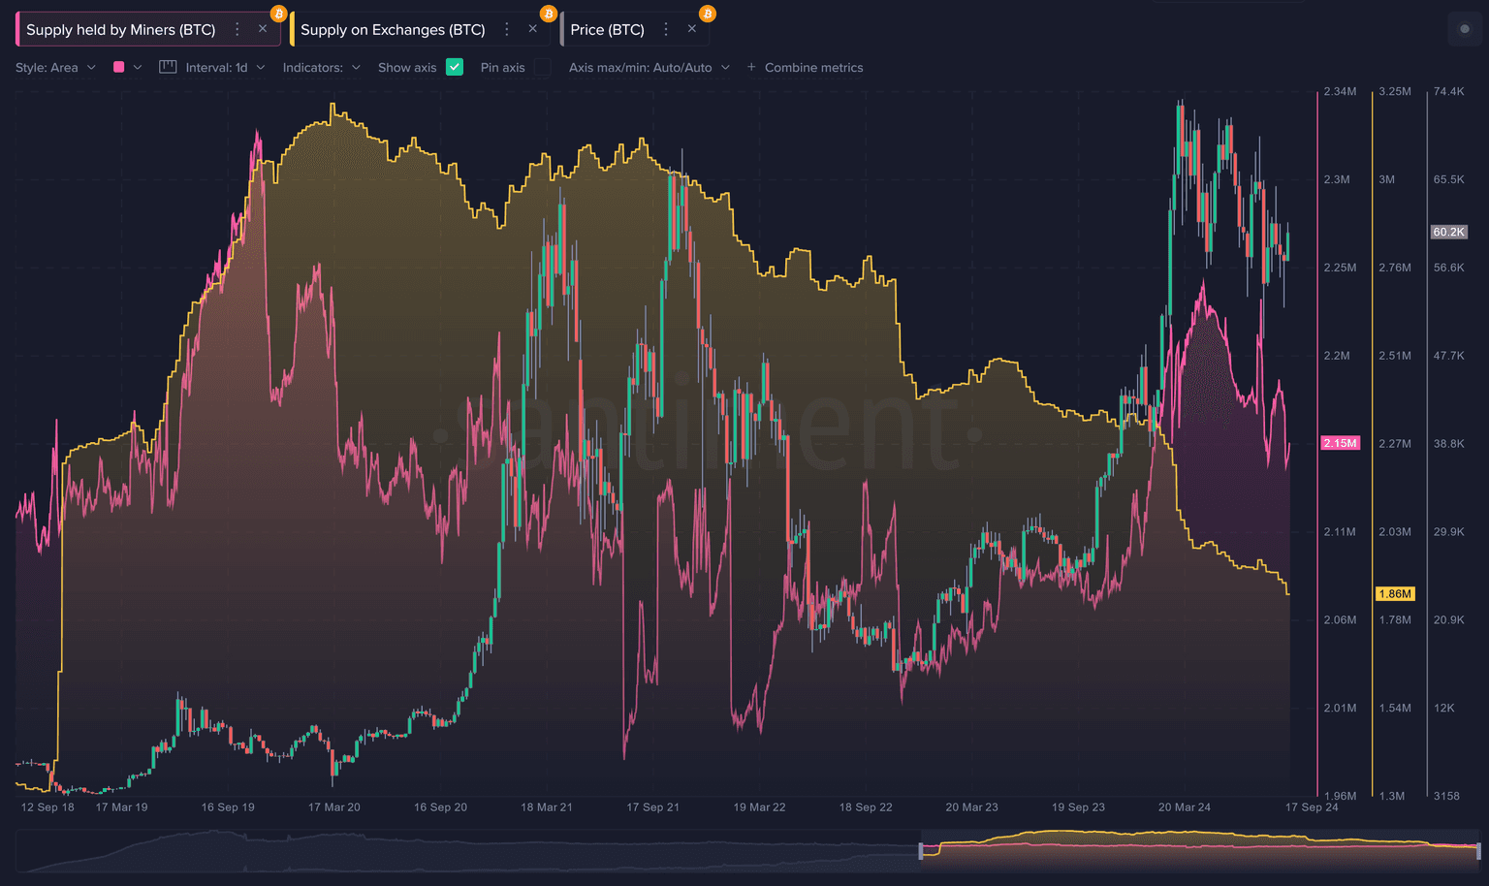This screenshot has height=886, width=1489.
Task: Remove the Price (BTC) metric
Action: (691, 29)
